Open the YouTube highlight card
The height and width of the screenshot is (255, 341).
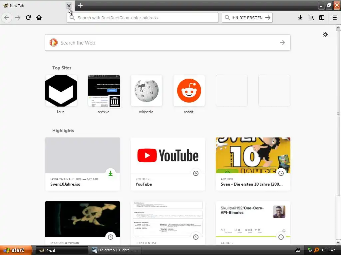[168, 164]
